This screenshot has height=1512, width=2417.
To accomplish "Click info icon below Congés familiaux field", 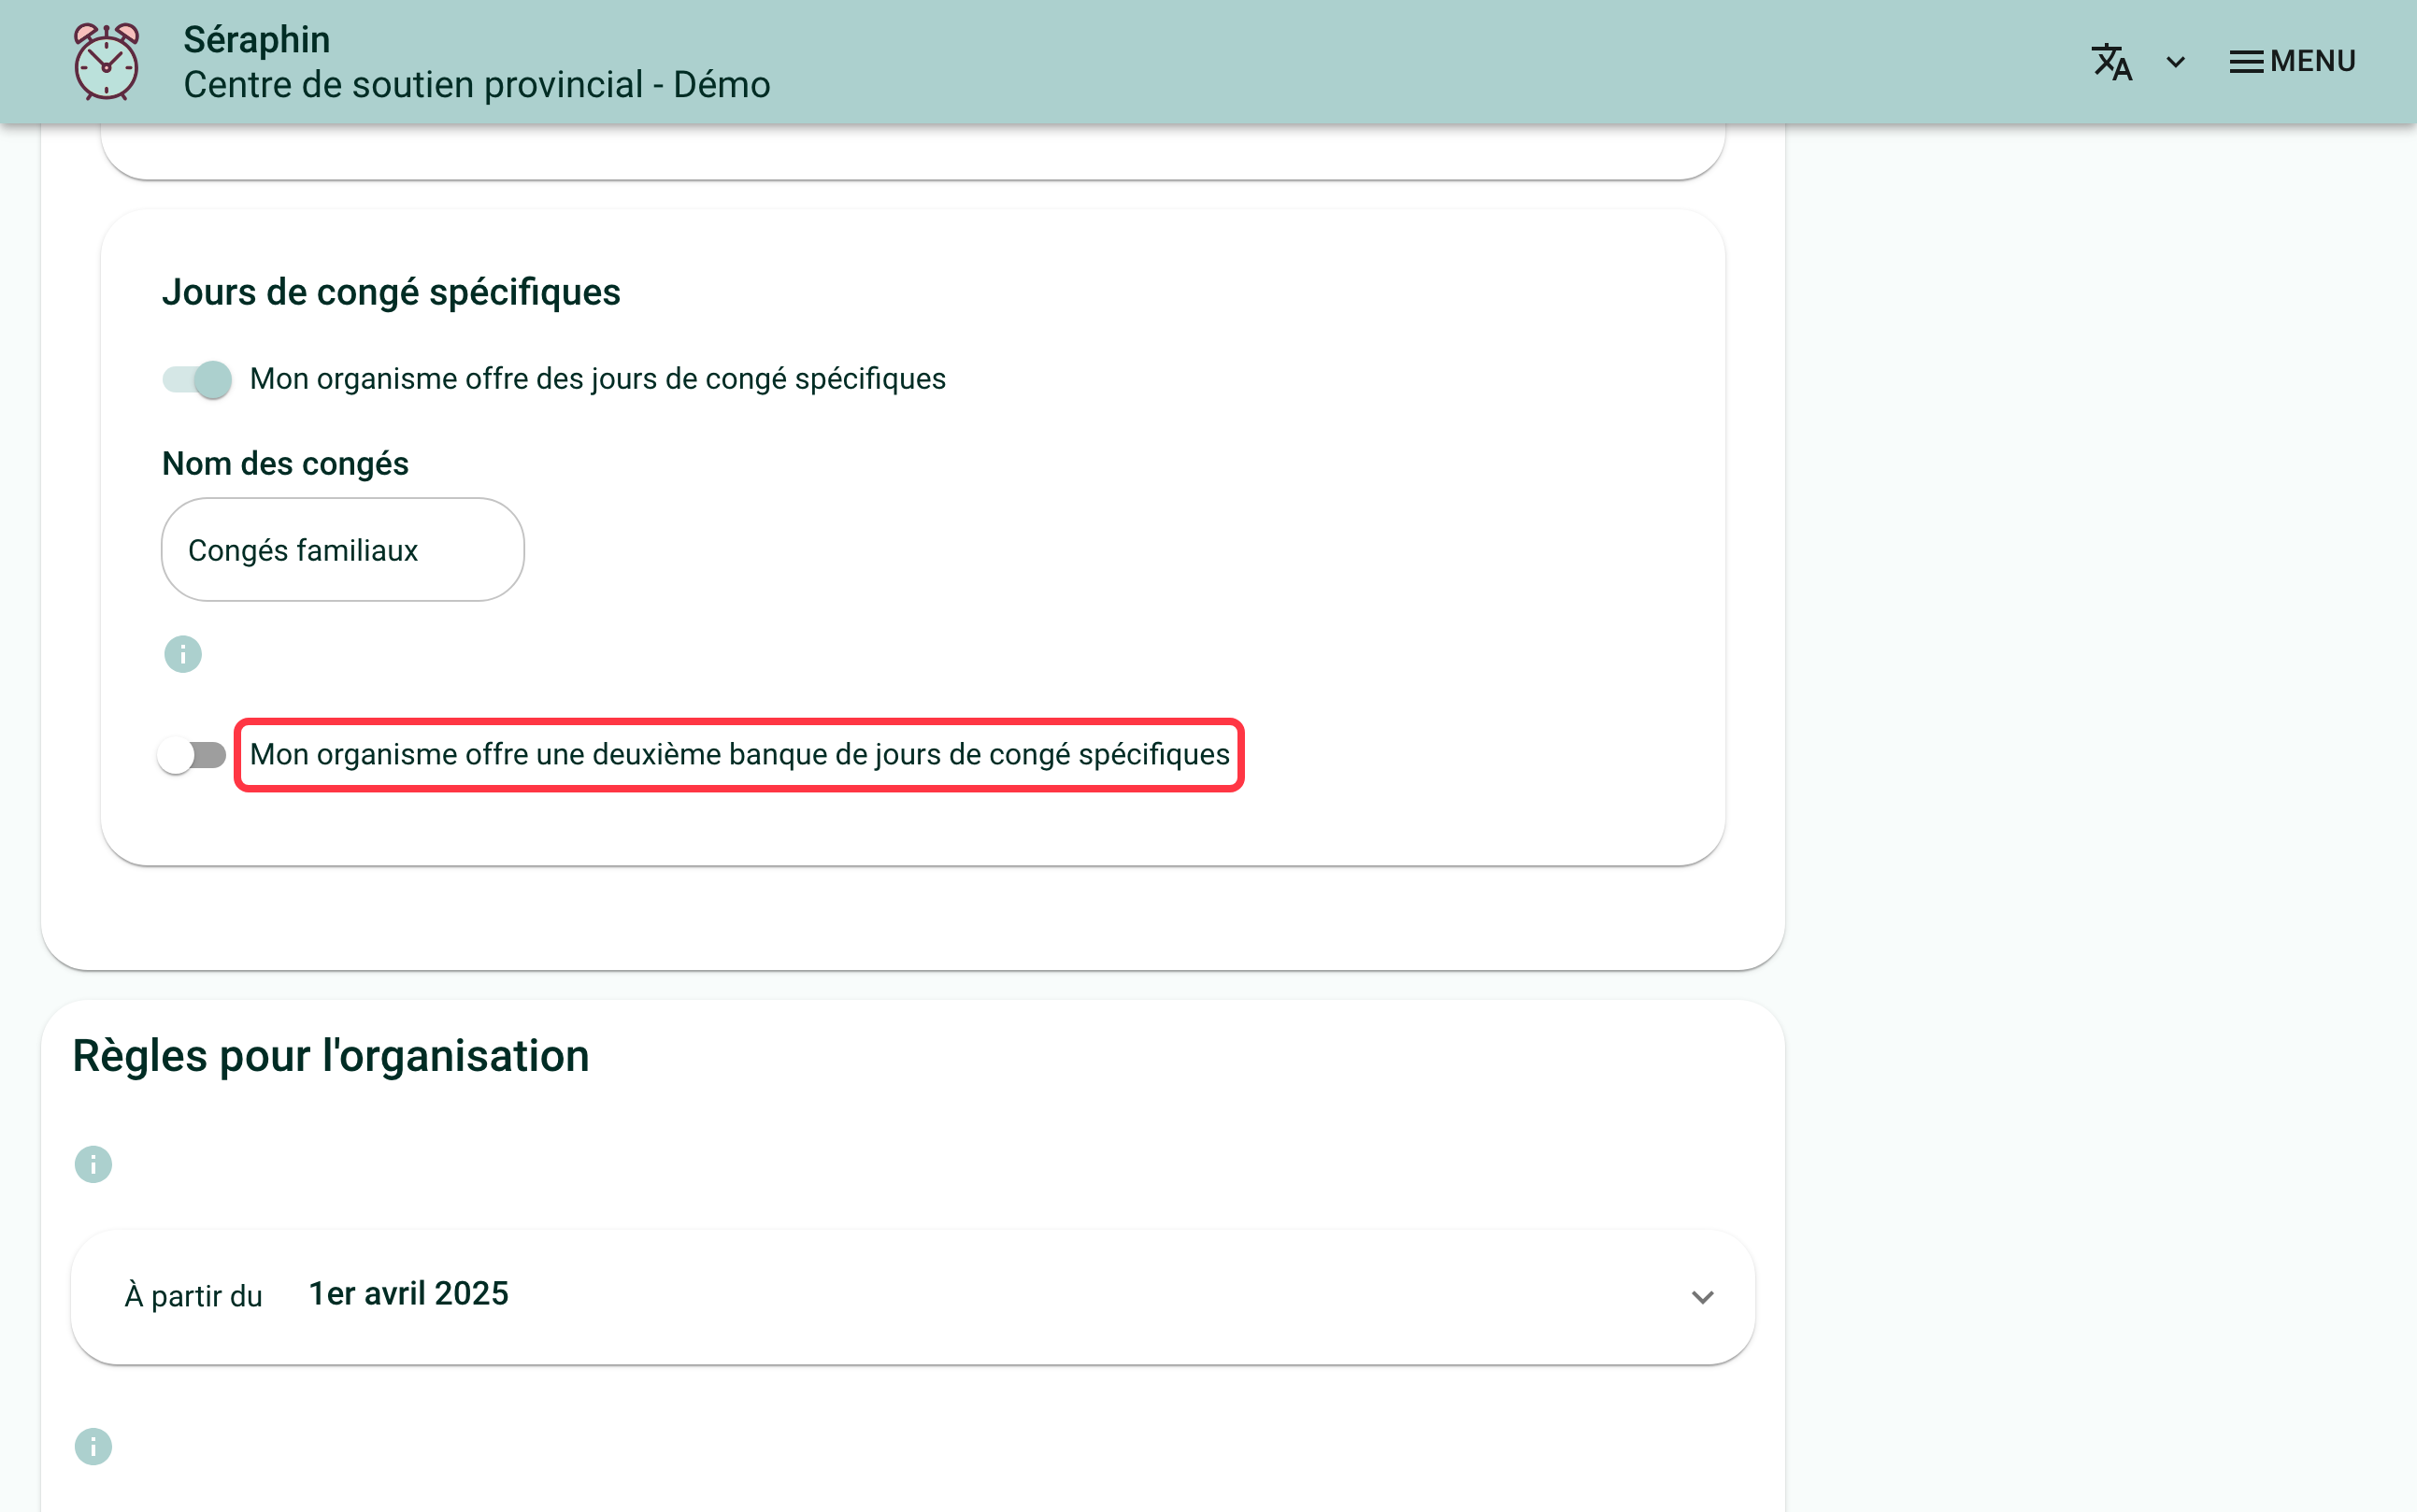I will [183, 654].
